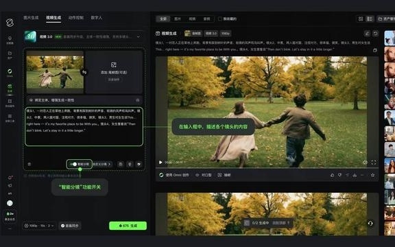This screenshot has height=247, width=395.
Task: Click the credits balance badge in sidebar
Action: 10,216
